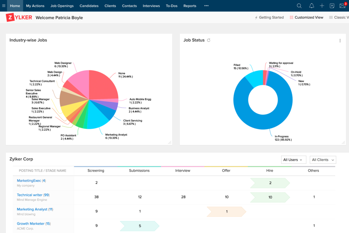349x233 pixels.
Task: Check notifications via the bell icon
Action: click(x=311, y=6)
